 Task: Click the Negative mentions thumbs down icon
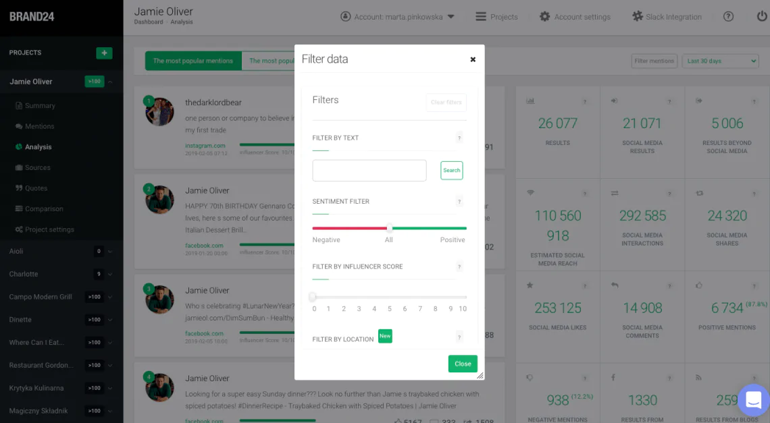point(530,377)
